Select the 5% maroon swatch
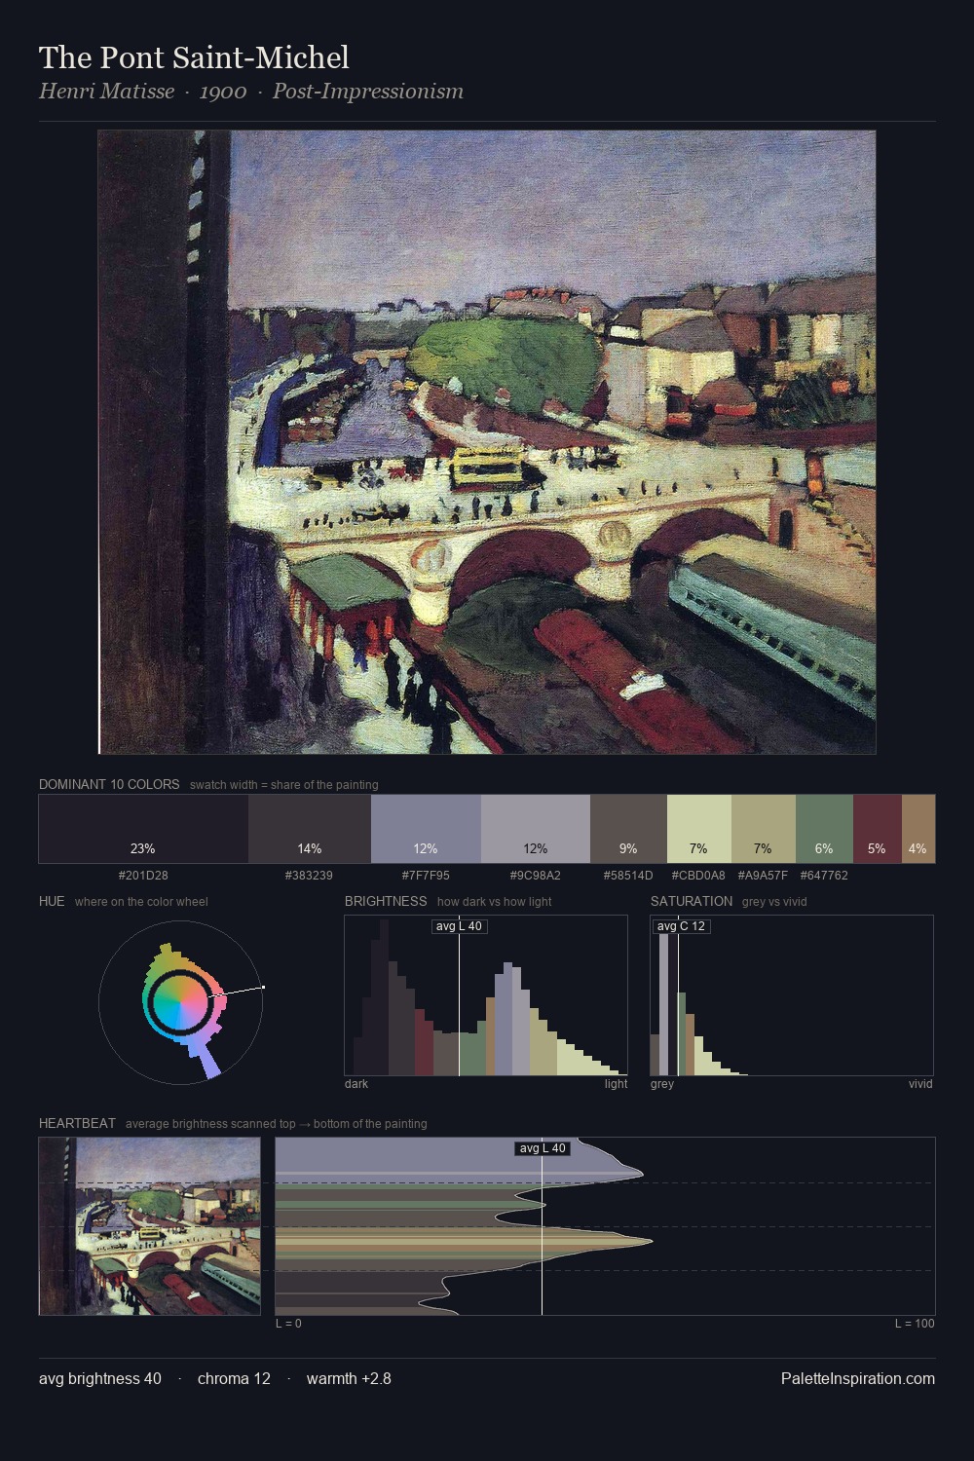 [x=877, y=829]
